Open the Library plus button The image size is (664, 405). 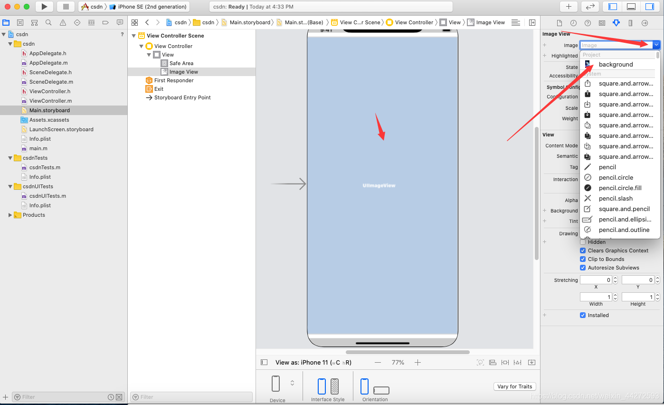click(569, 7)
